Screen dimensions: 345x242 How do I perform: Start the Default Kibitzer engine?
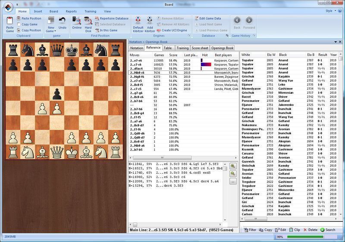coord(138,24)
